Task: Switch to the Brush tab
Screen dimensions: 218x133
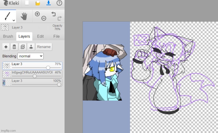Action: point(8,36)
